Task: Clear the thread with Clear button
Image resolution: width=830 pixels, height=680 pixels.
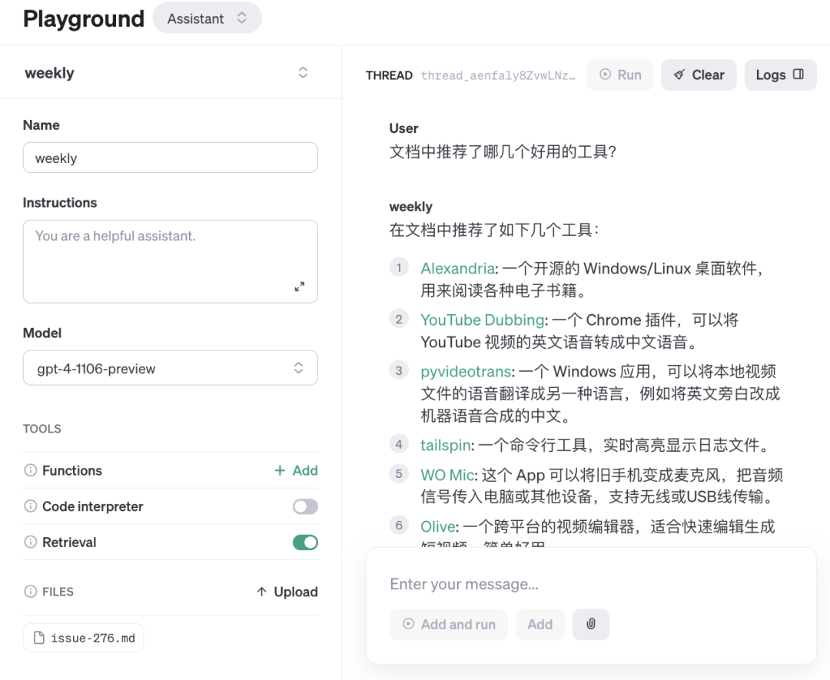Action: pos(699,75)
